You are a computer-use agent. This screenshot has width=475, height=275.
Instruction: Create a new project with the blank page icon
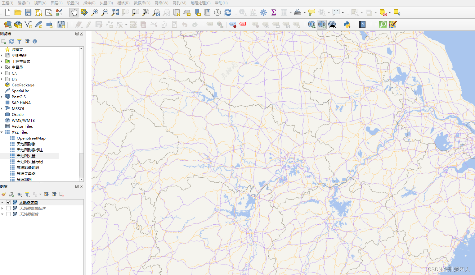(8, 12)
